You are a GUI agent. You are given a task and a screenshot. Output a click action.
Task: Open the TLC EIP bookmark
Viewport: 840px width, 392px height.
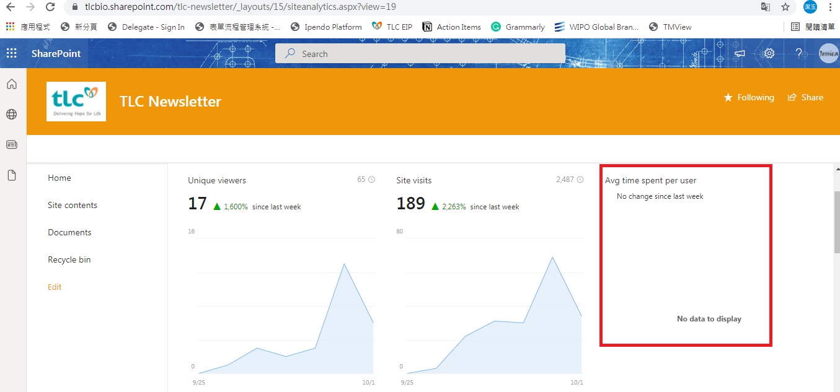click(x=392, y=27)
